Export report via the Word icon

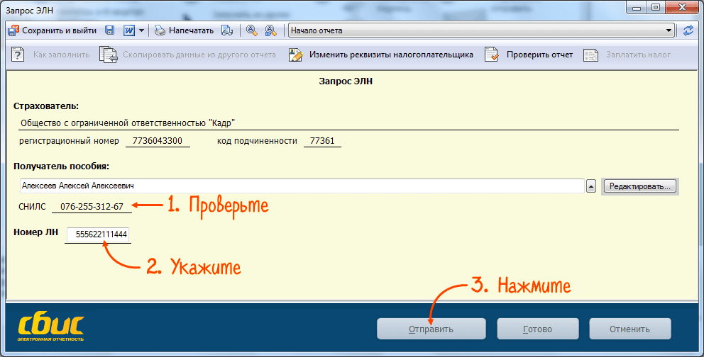pyautogui.click(x=129, y=30)
